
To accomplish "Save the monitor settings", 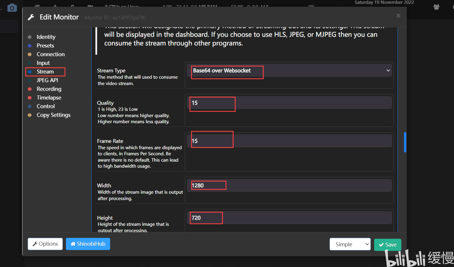I will [x=387, y=245].
